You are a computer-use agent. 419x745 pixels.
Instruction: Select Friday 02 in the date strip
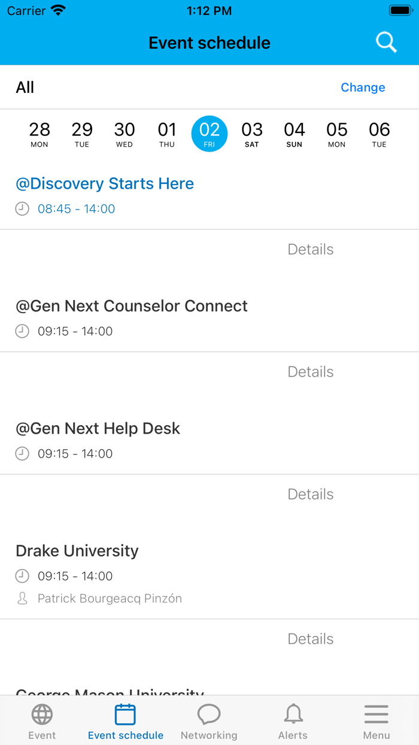click(x=209, y=134)
